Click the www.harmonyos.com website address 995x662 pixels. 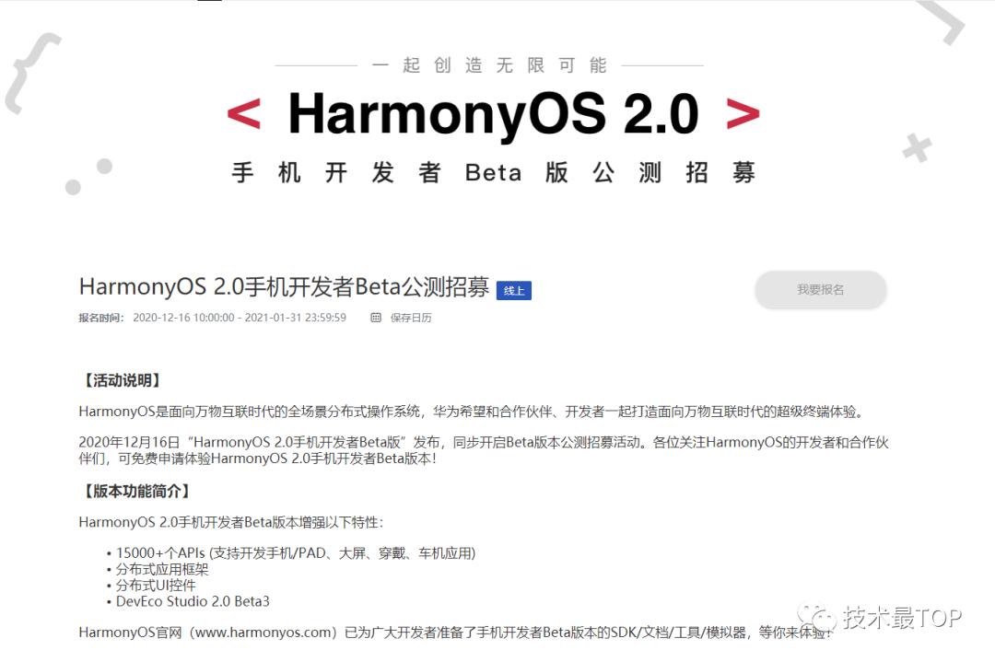[263, 633]
